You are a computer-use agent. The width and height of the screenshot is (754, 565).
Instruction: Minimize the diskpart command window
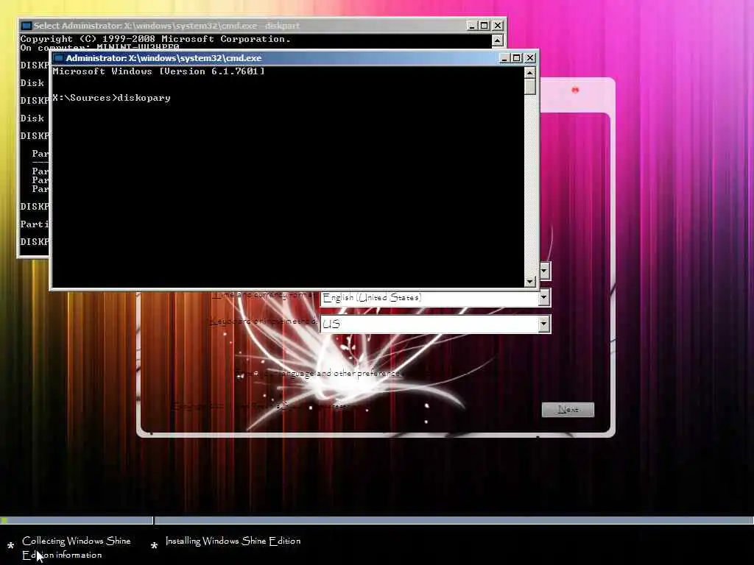(472, 26)
